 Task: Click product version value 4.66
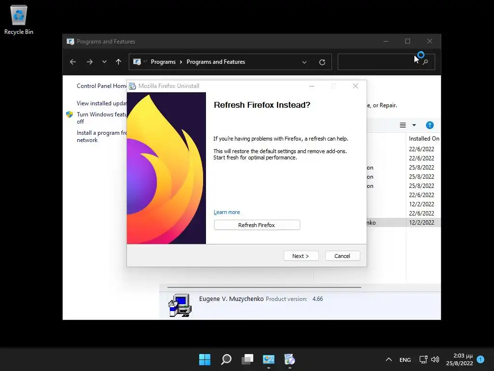click(317, 299)
